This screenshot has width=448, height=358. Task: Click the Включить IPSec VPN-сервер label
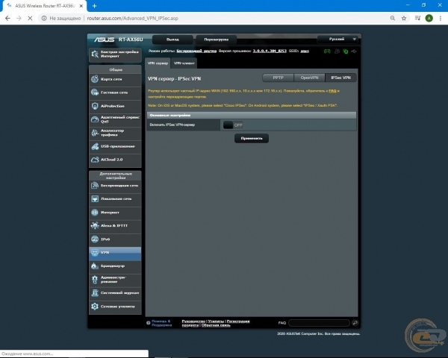pos(172,125)
